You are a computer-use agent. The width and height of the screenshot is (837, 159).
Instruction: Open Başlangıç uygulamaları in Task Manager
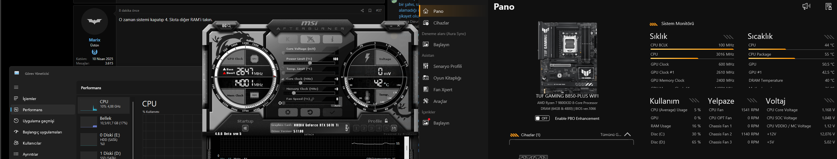click(43, 132)
